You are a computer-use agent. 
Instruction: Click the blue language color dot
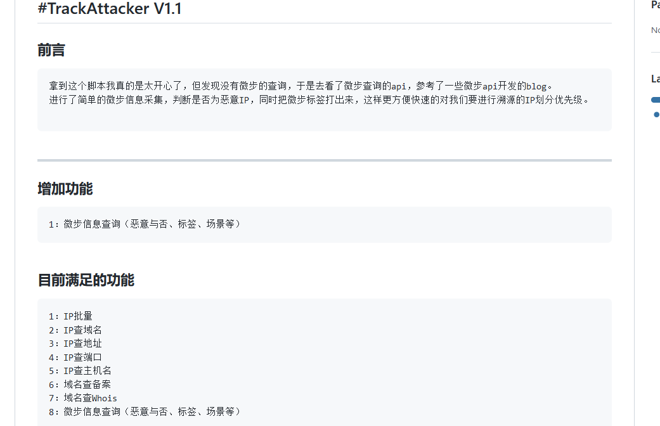pyautogui.click(x=657, y=115)
